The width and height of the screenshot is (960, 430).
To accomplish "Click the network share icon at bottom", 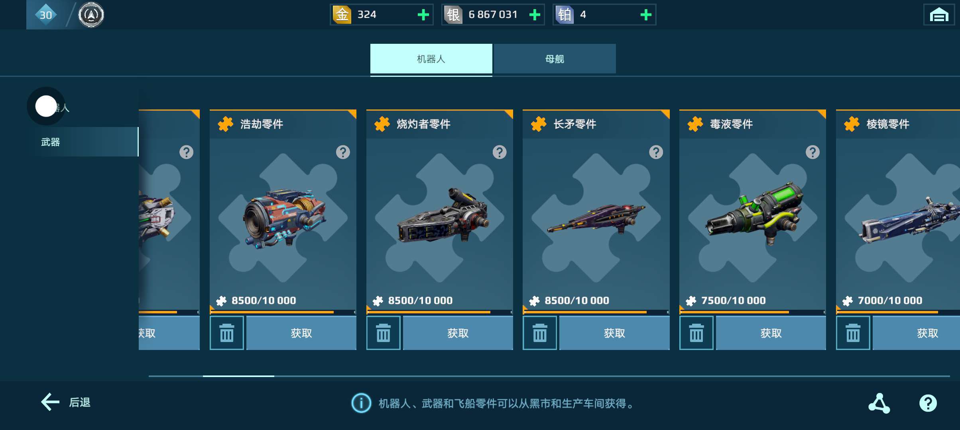I will tap(879, 403).
